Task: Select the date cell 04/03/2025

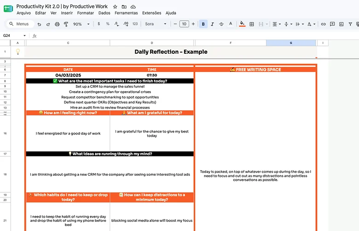Action: pos(68,75)
